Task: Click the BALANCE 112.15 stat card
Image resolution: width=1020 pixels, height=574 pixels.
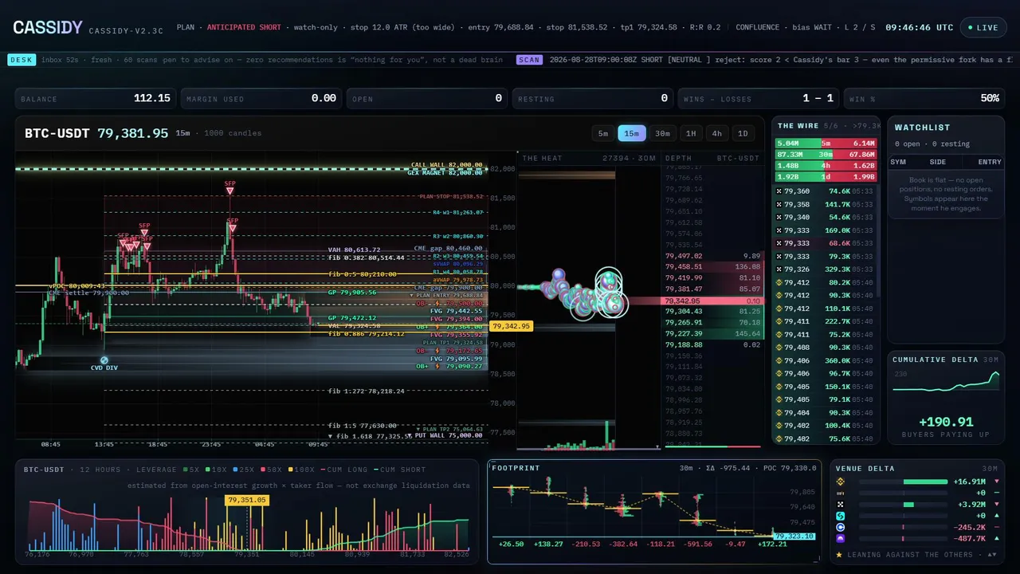Action: [96, 98]
